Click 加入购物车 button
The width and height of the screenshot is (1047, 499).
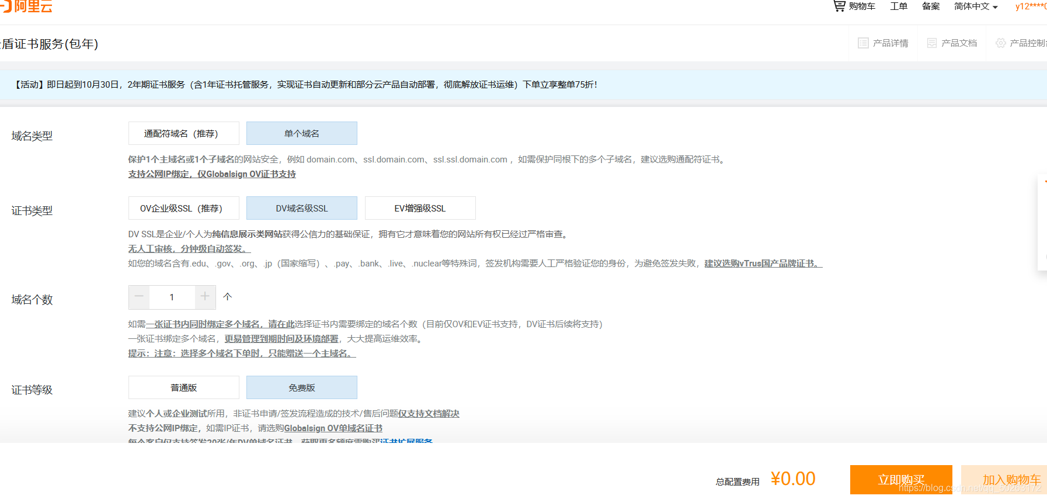[1004, 480]
